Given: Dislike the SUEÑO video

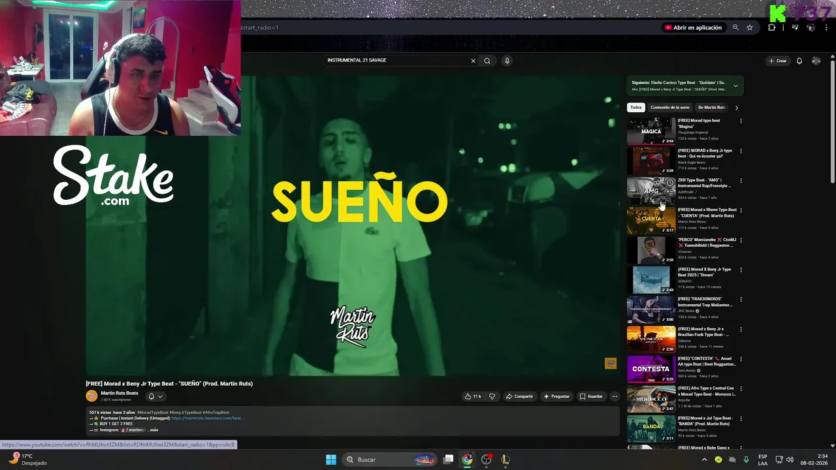Looking at the screenshot, I should click(x=492, y=396).
